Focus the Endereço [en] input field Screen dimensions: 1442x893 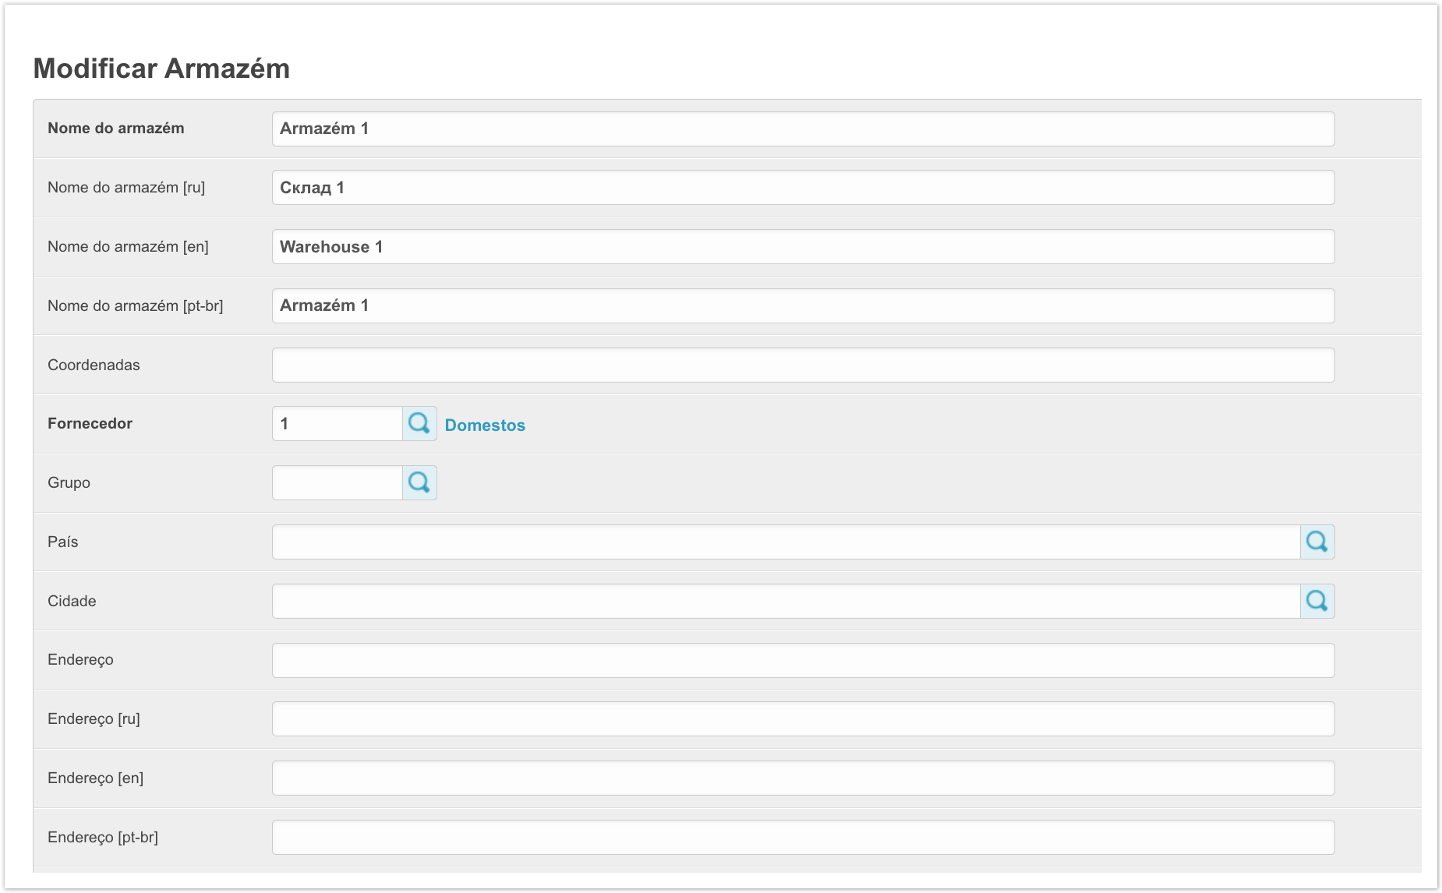[x=803, y=778]
